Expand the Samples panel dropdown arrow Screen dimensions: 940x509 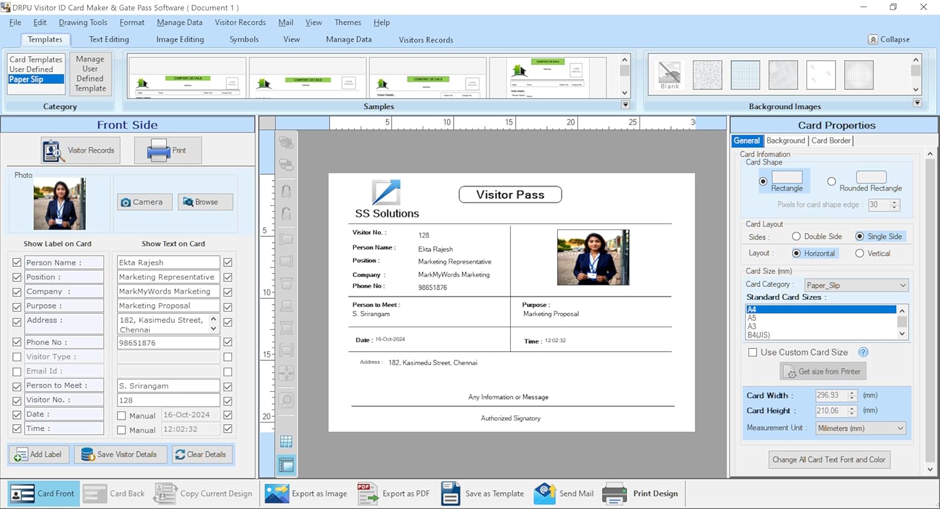(625, 105)
